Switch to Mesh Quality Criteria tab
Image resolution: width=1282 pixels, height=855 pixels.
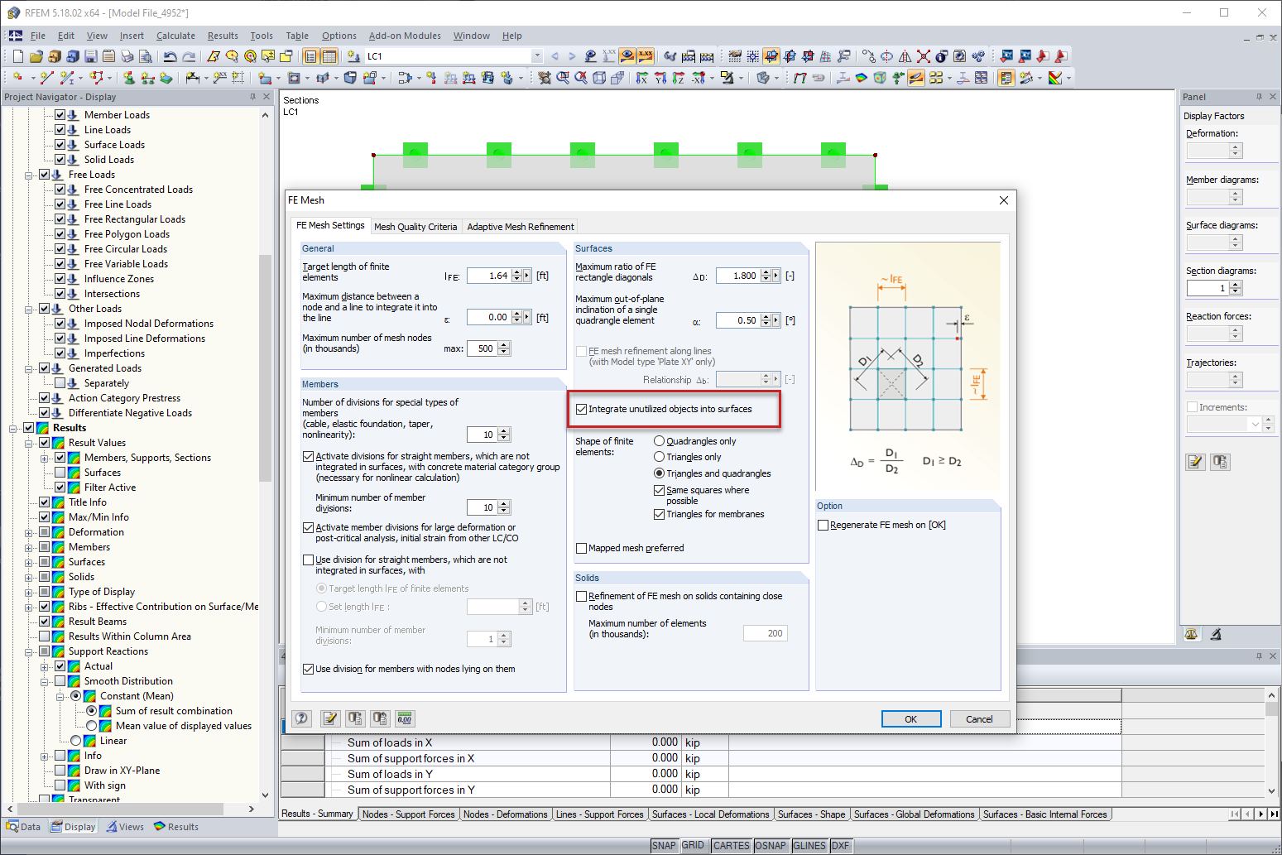(x=415, y=227)
